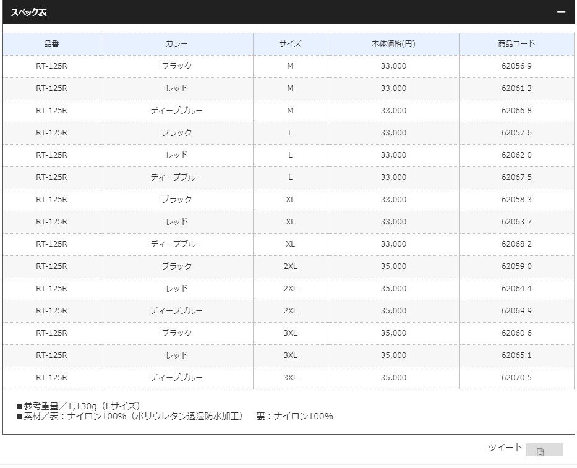The width and height of the screenshot is (577, 468).
Task: Click ブラック in the 62060 6 row
Action: [x=177, y=333]
